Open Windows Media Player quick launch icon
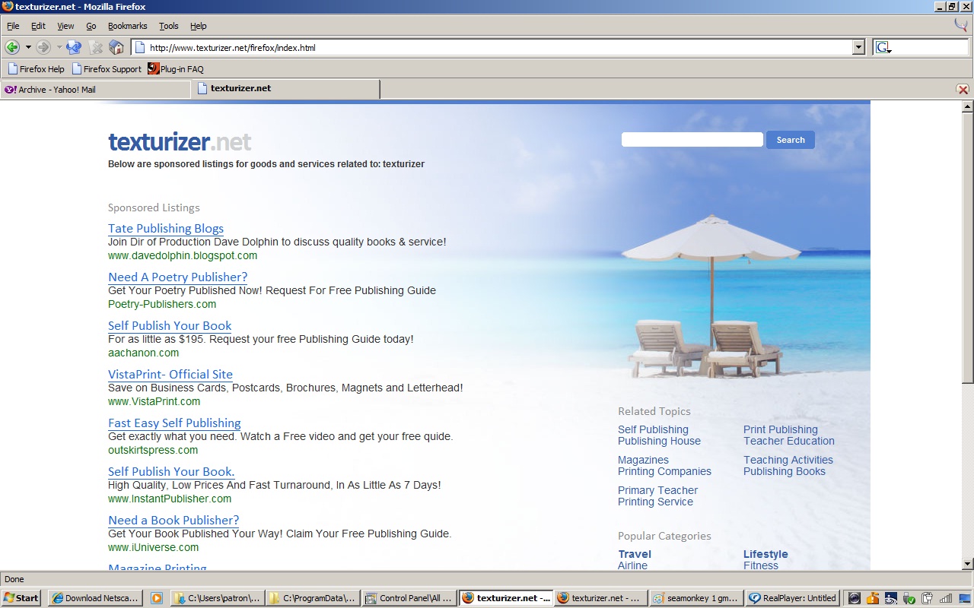The image size is (974, 608). 156,598
